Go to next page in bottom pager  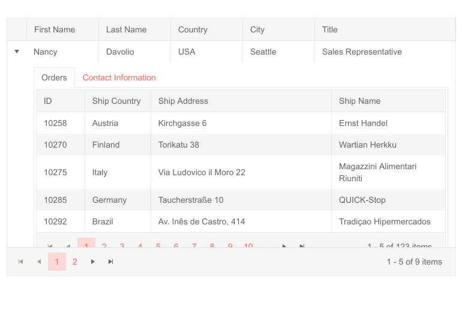(x=93, y=262)
